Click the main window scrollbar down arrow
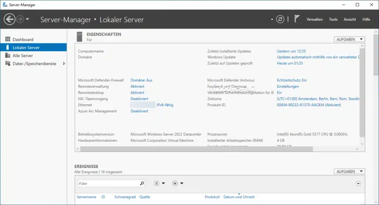 (376, 202)
